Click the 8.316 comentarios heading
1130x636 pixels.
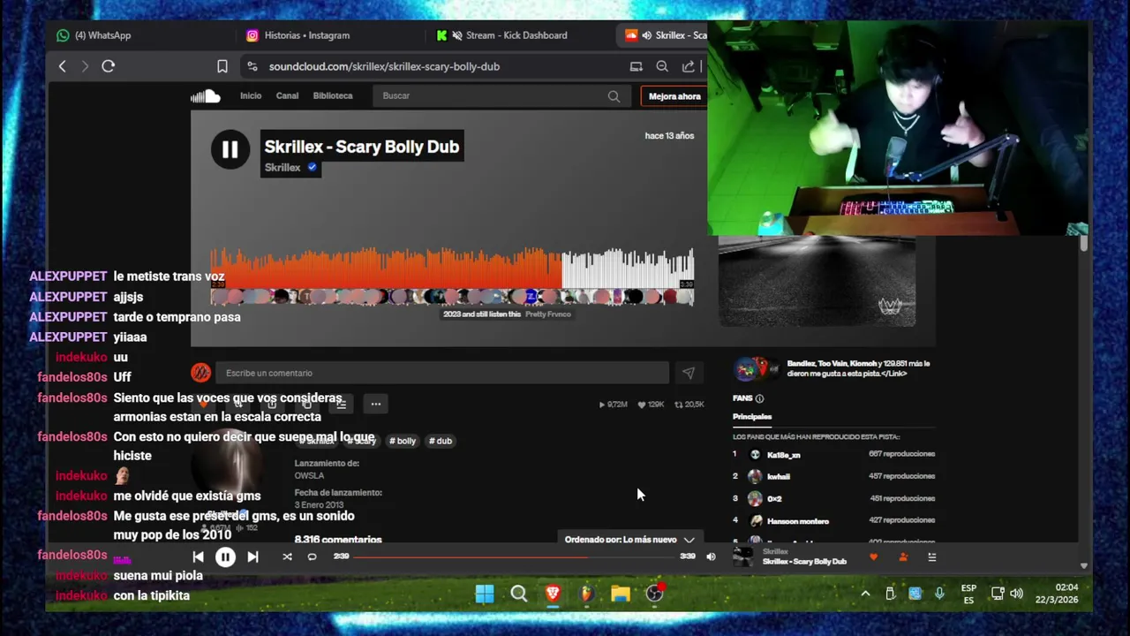tap(338, 540)
